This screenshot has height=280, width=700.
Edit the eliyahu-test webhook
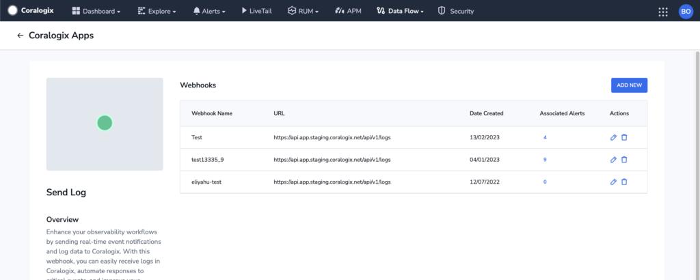pos(613,182)
